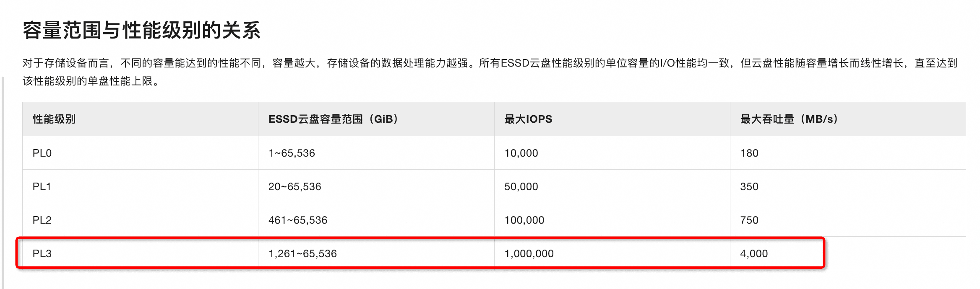Click the 1,261~65,536 capacity cell
The height and width of the screenshot is (289, 980).
(302, 254)
